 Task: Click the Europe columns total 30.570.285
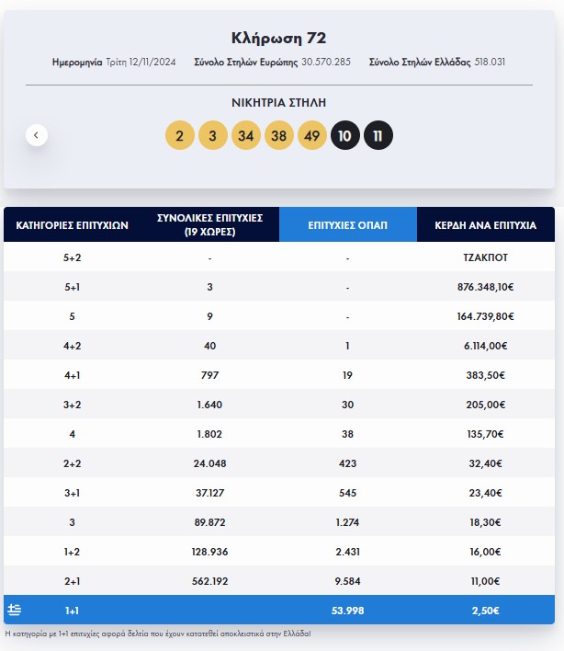coord(326,62)
